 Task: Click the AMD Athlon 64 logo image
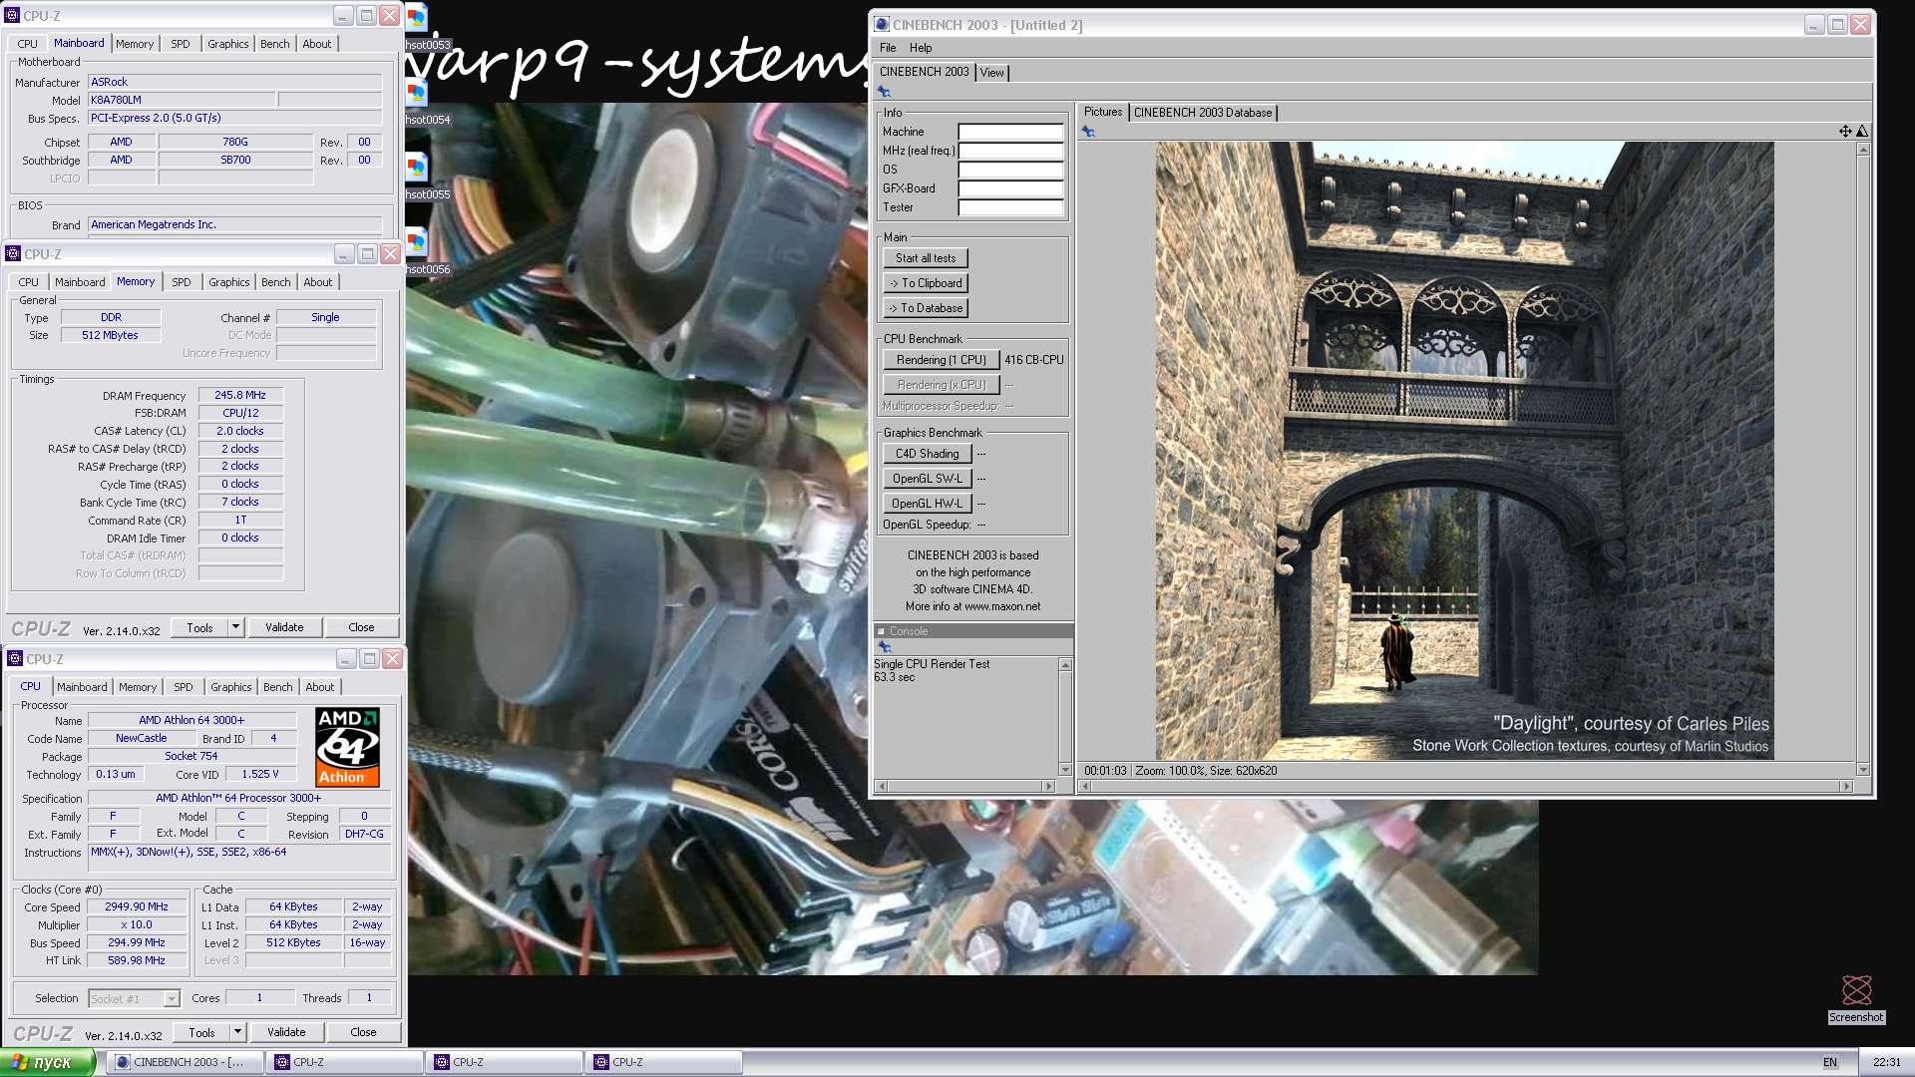[347, 747]
